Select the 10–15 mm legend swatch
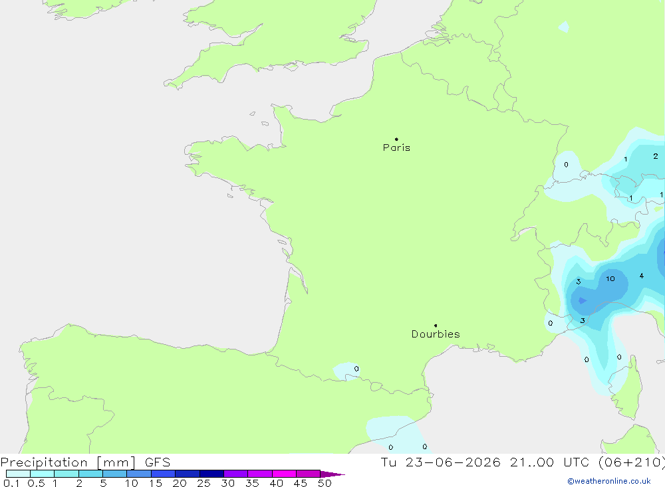665x487 pixels. click(x=139, y=474)
